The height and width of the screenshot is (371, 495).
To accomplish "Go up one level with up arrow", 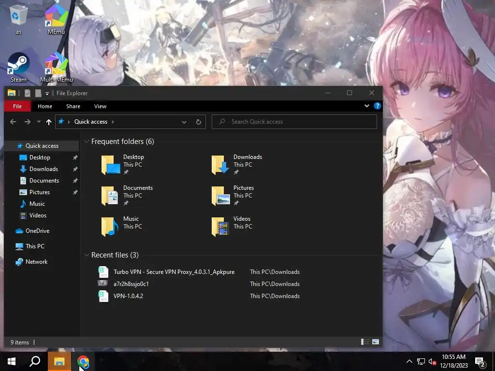I will coord(49,122).
